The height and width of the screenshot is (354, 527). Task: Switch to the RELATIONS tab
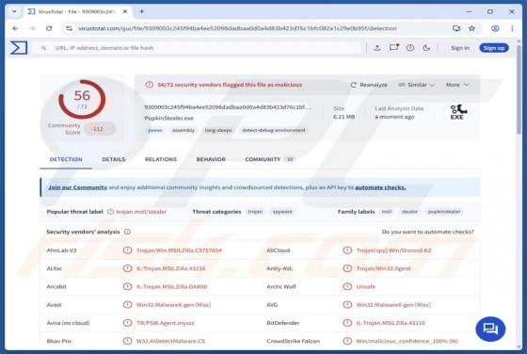[161, 159]
